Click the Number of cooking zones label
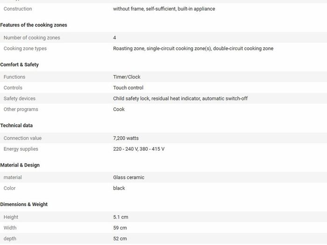This screenshot has width=327, height=245. (x=32, y=38)
